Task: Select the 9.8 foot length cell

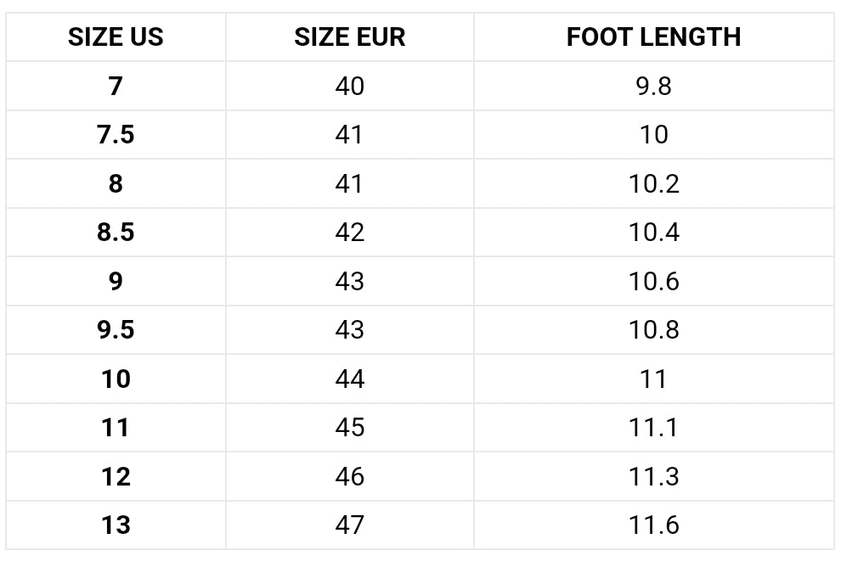Action: pyautogui.click(x=653, y=86)
